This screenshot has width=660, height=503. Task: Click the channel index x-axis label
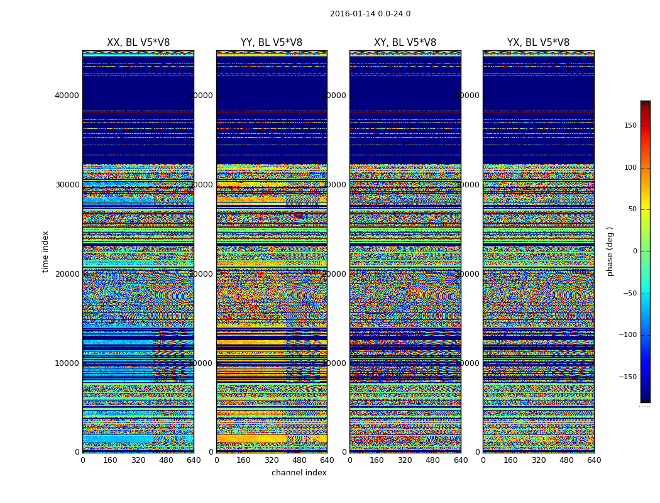(x=299, y=473)
